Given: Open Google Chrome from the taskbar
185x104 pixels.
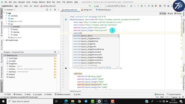Looking at the screenshot, I should tap(79, 101).
